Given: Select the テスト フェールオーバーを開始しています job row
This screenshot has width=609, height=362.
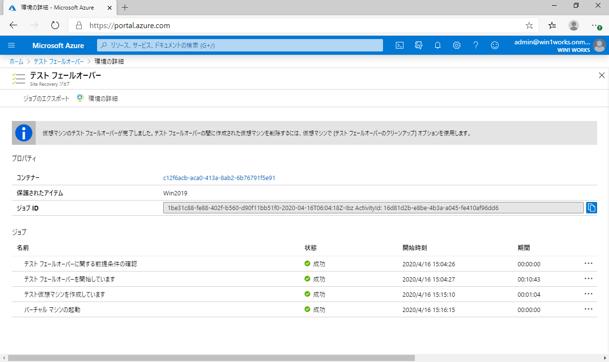Looking at the screenshot, I should [x=304, y=279].
